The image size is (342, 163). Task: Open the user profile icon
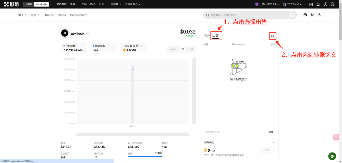(x=319, y=15)
